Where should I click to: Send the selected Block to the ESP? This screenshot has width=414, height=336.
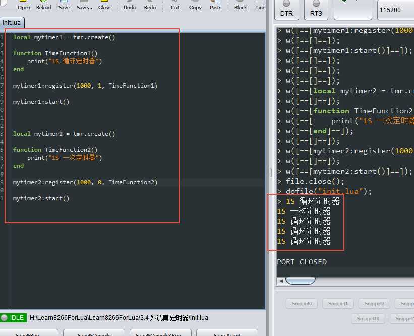[x=241, y=5]
